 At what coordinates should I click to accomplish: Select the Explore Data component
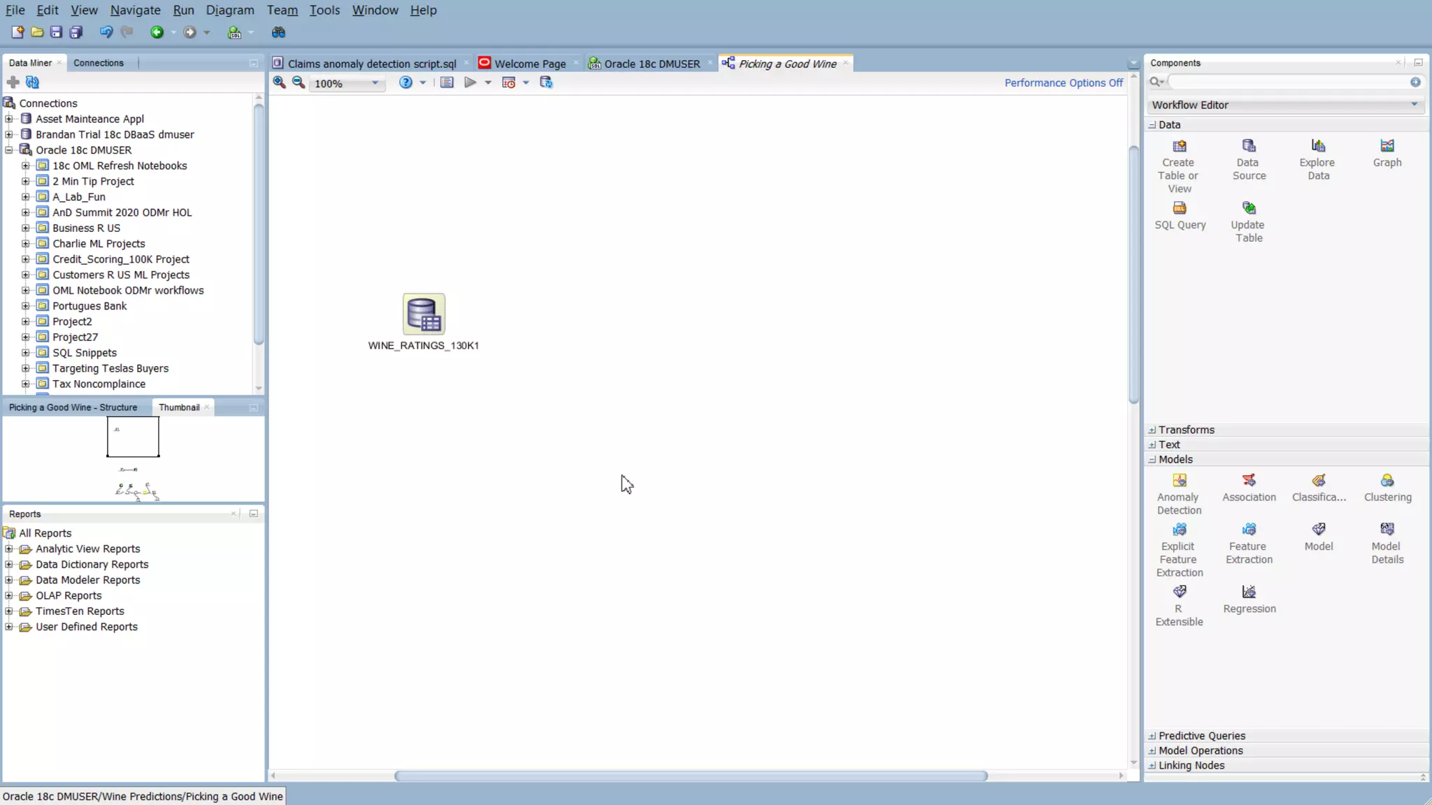[x=1318, y=160]
